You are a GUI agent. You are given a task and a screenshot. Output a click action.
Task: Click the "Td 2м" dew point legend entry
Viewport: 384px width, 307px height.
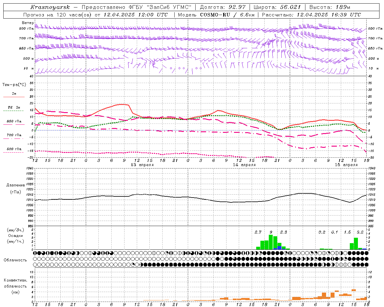pos(14,107)
